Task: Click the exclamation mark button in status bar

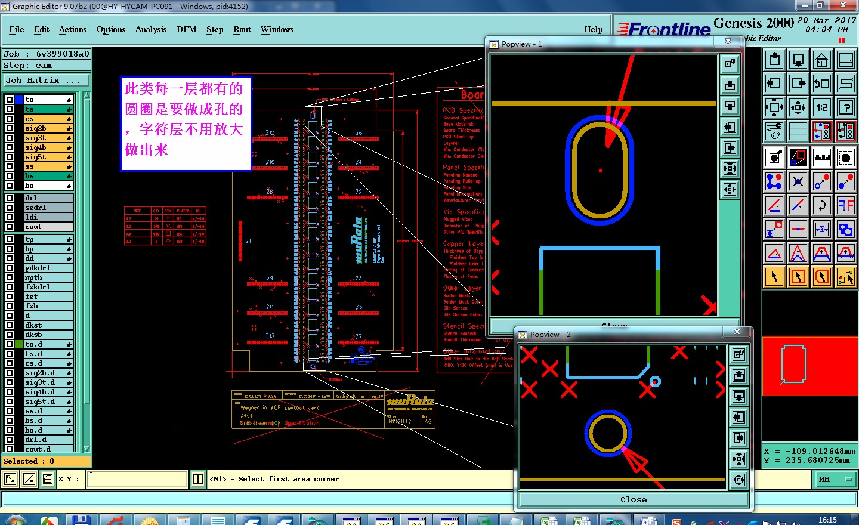Action: click(x=198, y=479)
